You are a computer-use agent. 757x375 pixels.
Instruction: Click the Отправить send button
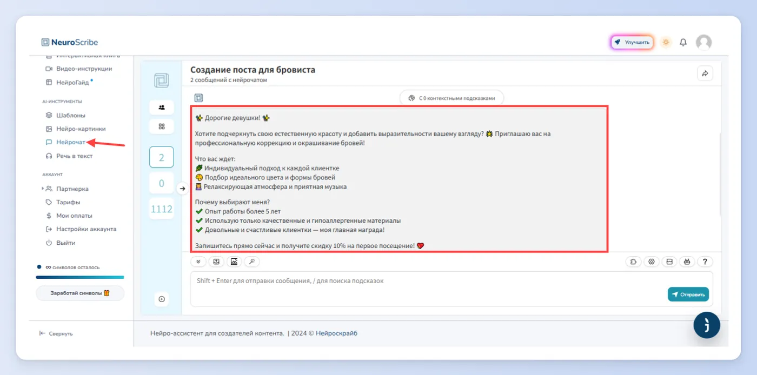[688, 294]
